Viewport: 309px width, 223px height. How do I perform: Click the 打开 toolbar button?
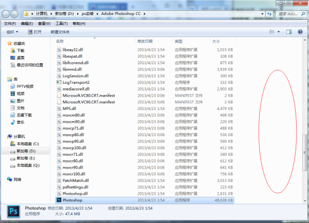(35, 32)
